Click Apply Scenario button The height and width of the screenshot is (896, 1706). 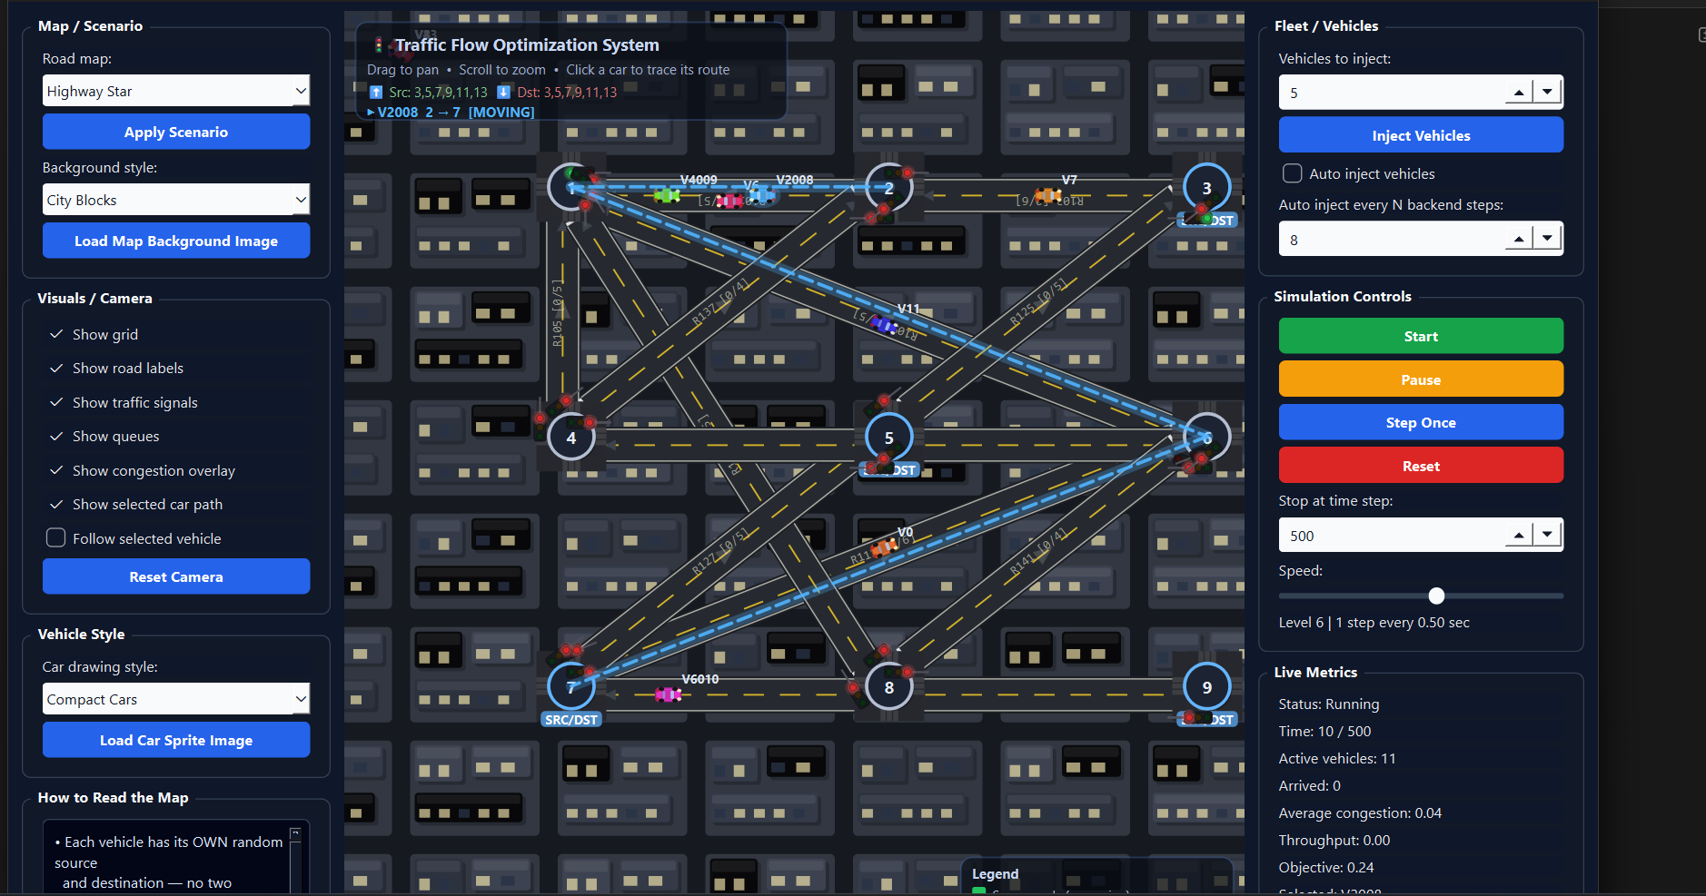[176, 132]
